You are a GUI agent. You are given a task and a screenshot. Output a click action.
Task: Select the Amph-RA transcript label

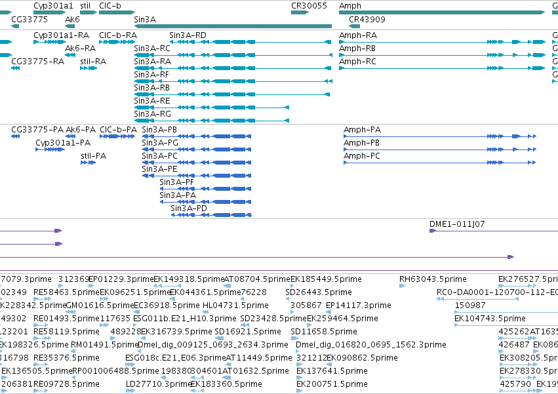[358, 35]
